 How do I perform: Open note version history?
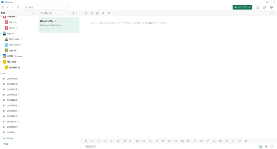pyautogui.click(x=109, y=13)
